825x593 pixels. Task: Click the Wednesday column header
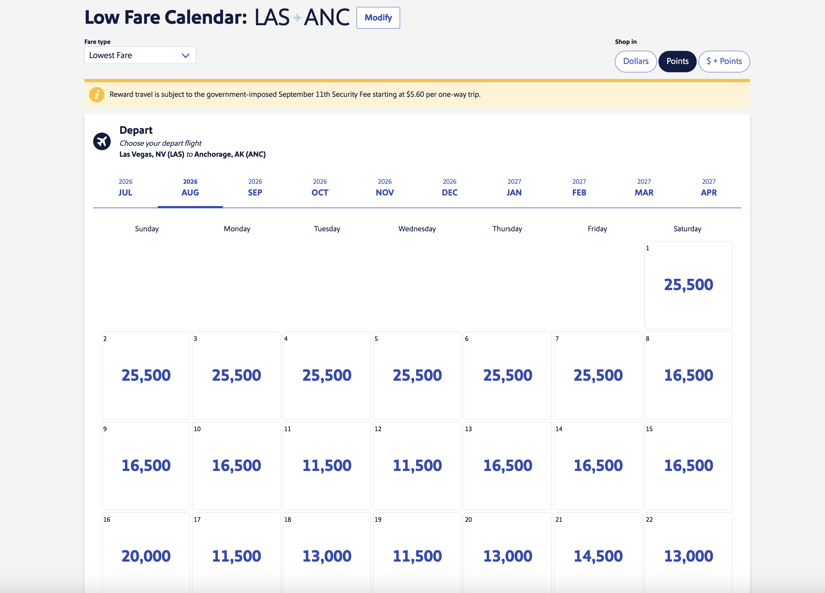tap(417, 229)
